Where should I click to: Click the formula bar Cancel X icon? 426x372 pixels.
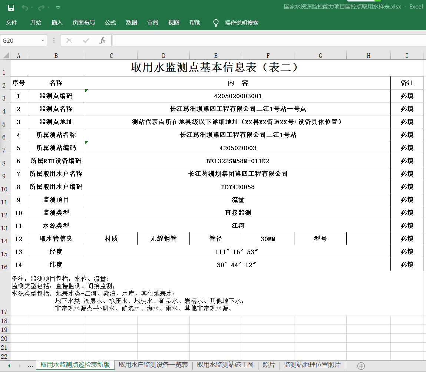click(x=69, y=40)
